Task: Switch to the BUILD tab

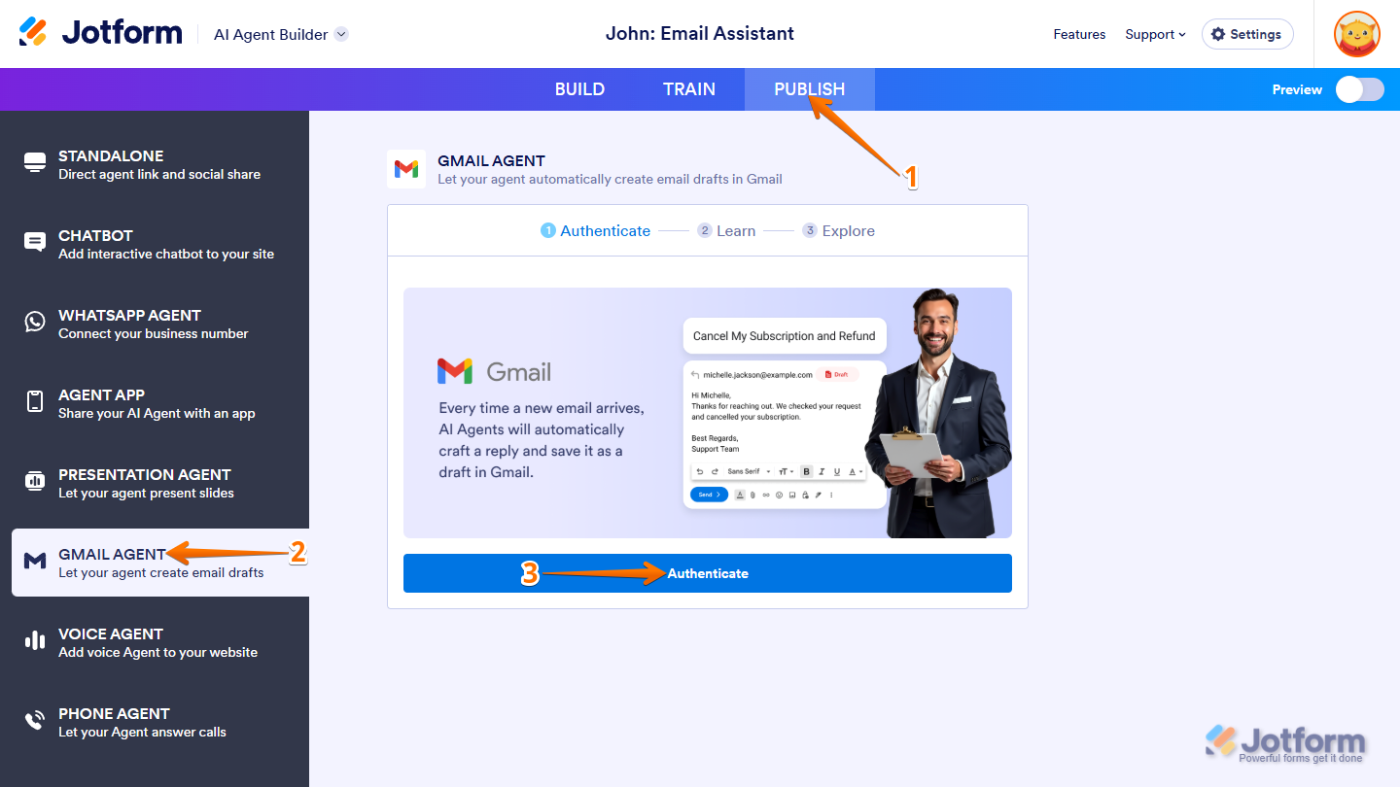Action: tap(579, 89)
